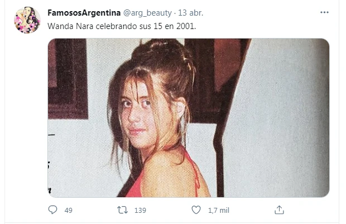
Task: View the 49 replies count
Action: [69, 210]
